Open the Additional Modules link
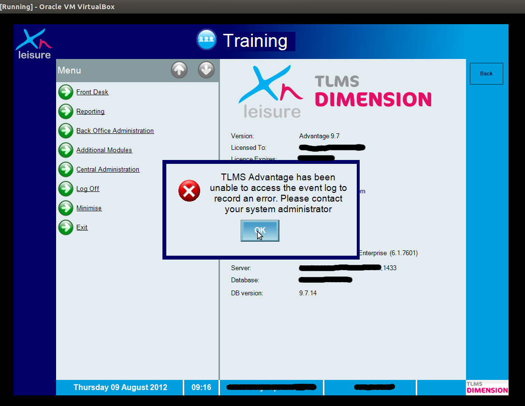Image resolution: width=525 pixels, height=406 pixels. pyautogui.click(x=104, y=150)
